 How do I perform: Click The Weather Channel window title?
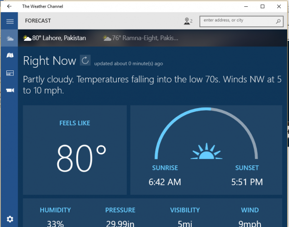(x=43, y=6)
